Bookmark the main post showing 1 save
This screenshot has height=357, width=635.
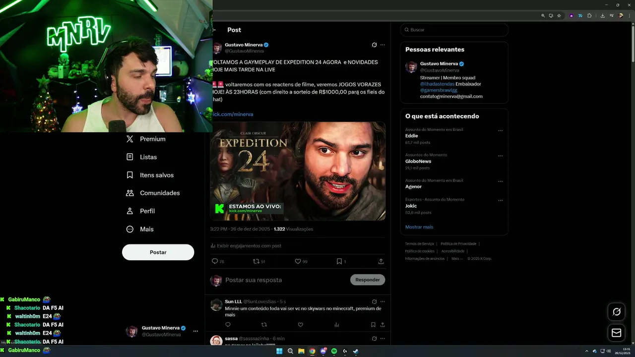click(339, 261)
